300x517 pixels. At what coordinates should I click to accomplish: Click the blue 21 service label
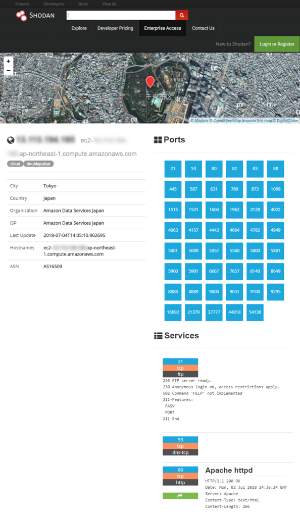click(x=180, y=361)
